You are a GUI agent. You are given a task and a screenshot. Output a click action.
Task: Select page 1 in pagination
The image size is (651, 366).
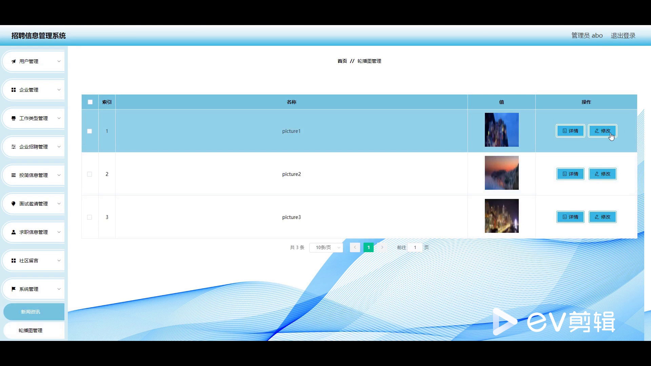[x=369, y=247]
